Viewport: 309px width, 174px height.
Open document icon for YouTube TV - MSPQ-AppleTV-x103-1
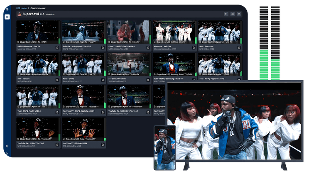(103, 112)
